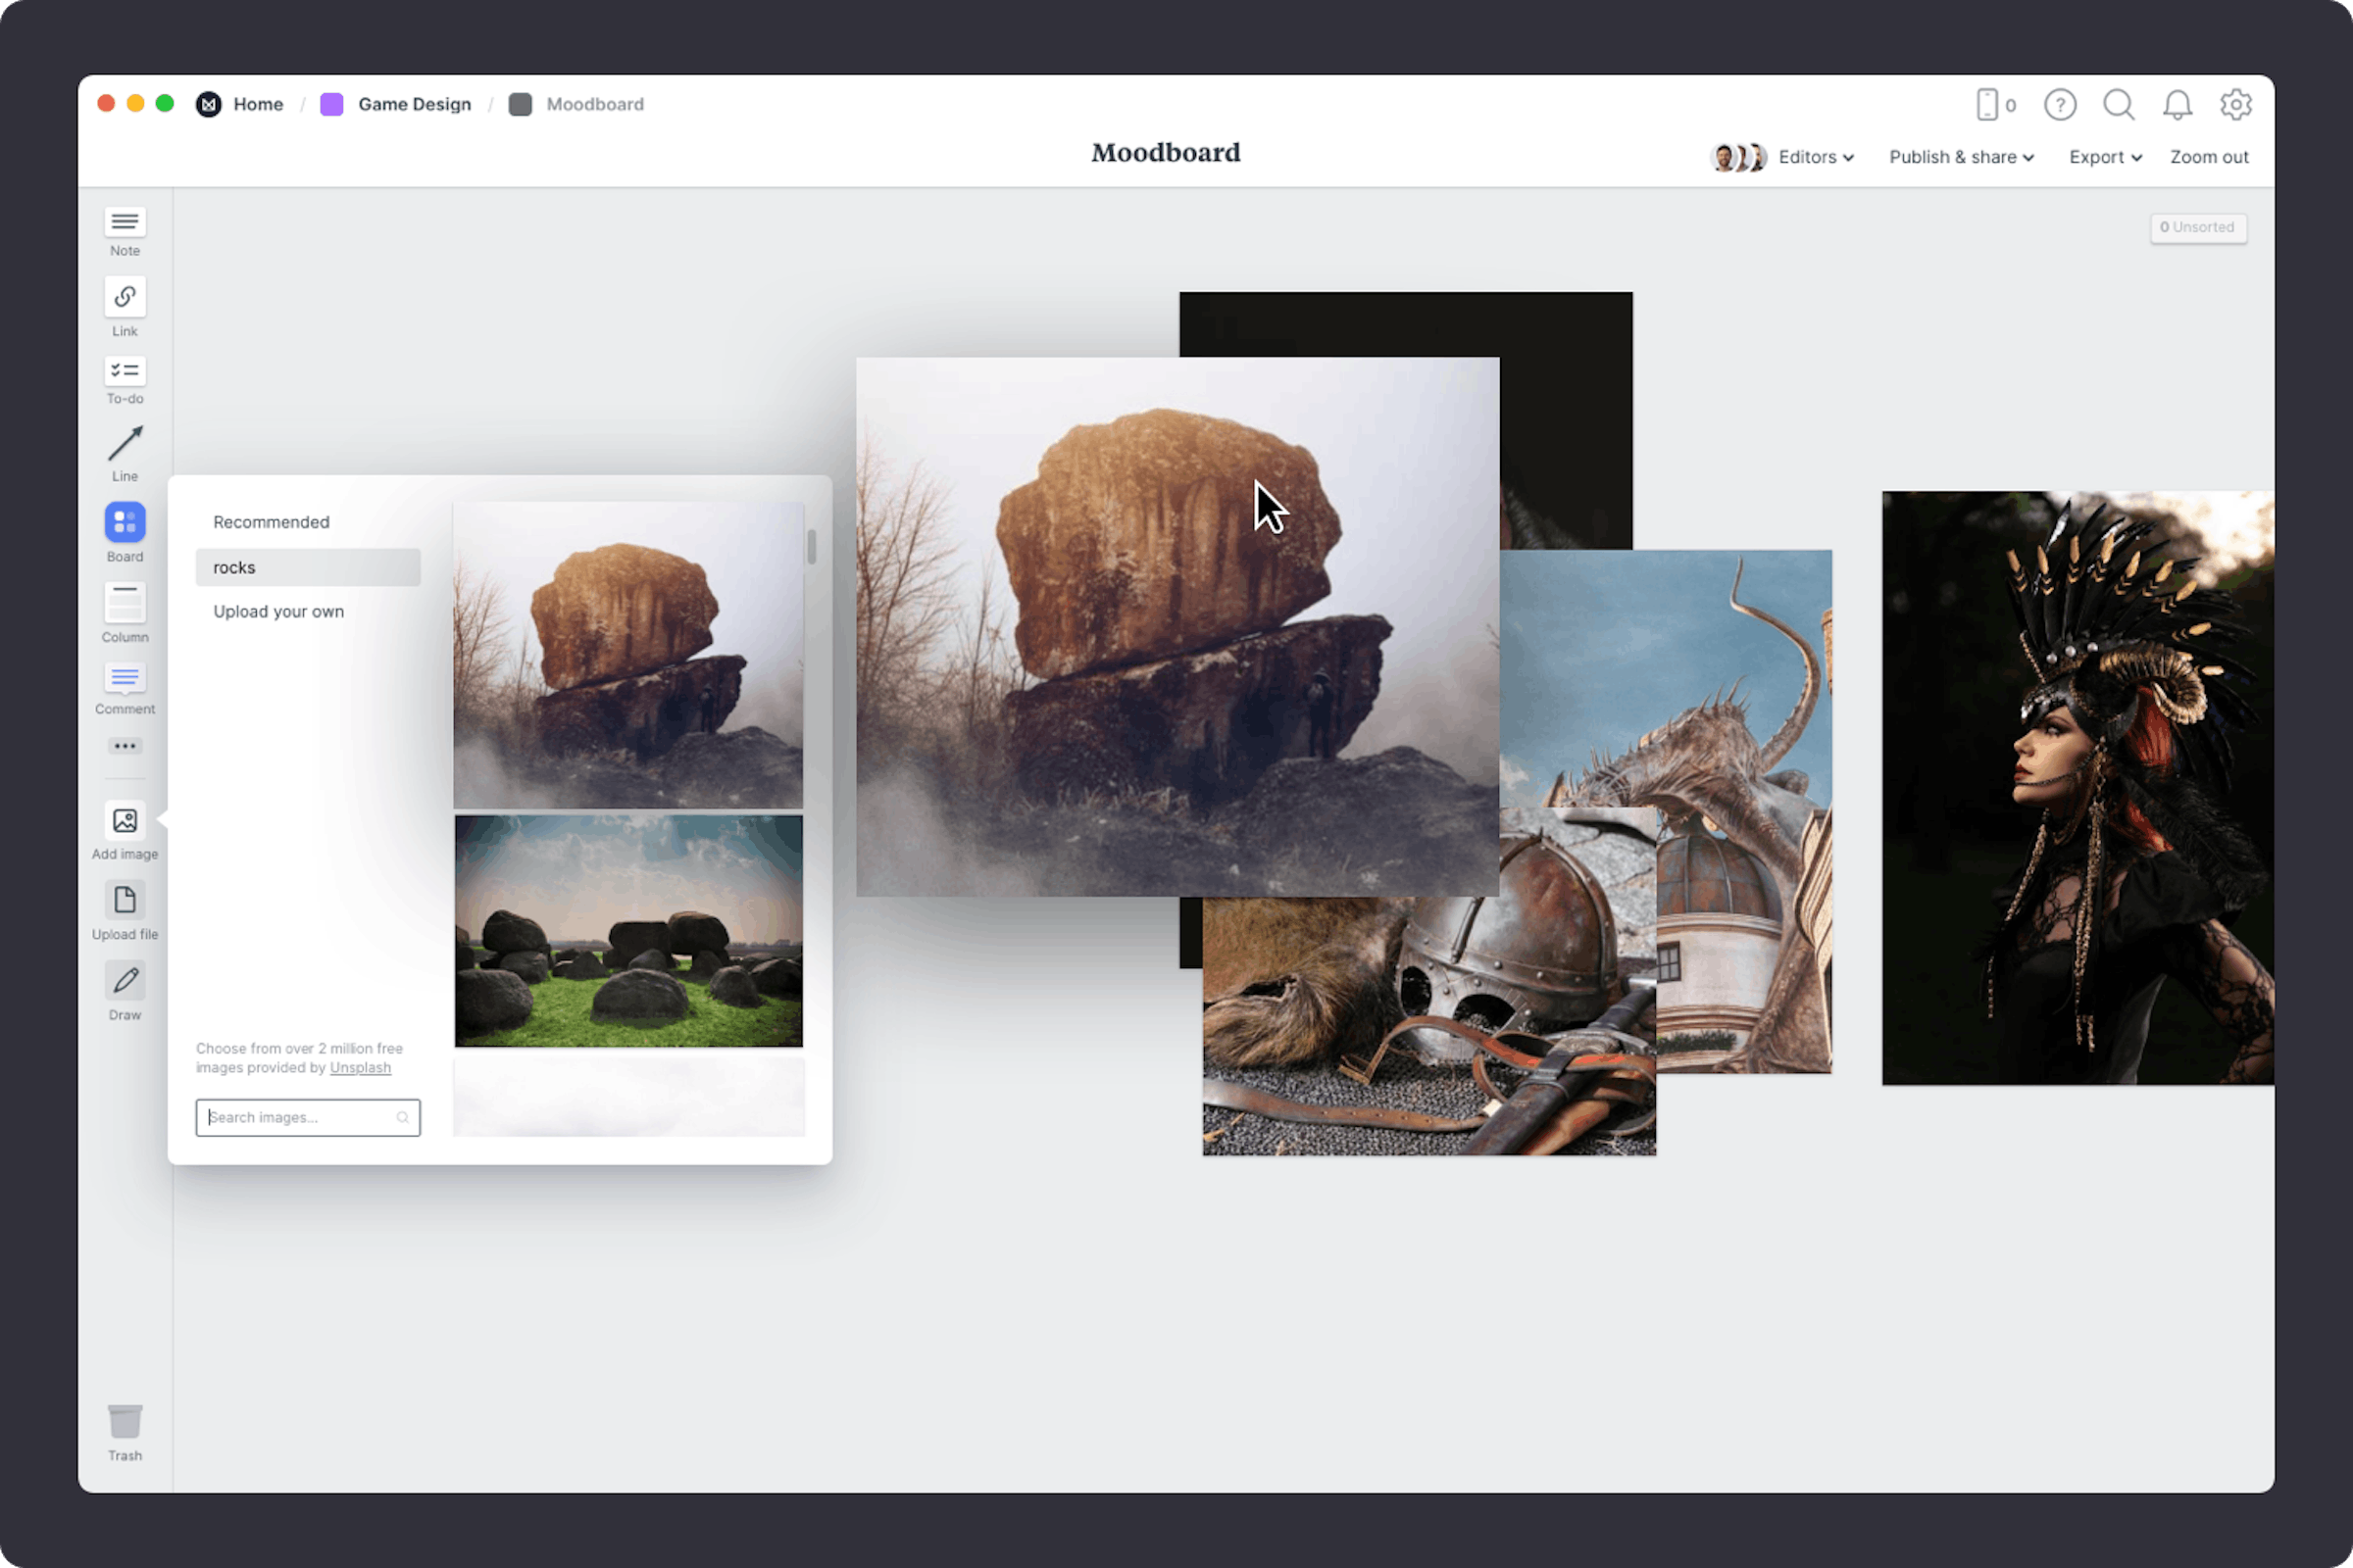Open the more tools menu
The height and width of the screenshot is (1568, 2353).
pyautogui.click(x=125, y=745)
